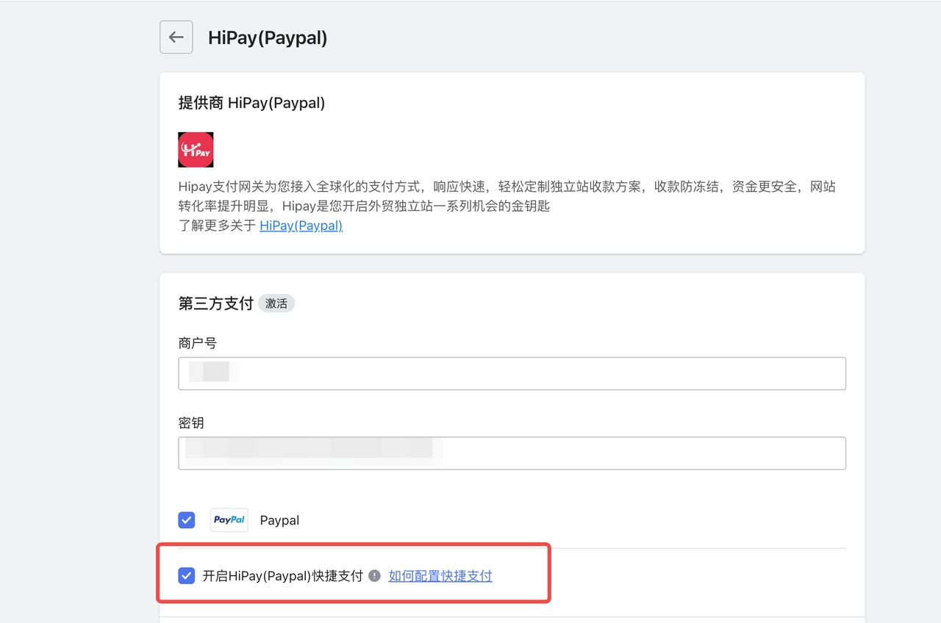941x623 pixels.
Task: Uncheck the Paypal checkbox
Action: pos(187,520)
